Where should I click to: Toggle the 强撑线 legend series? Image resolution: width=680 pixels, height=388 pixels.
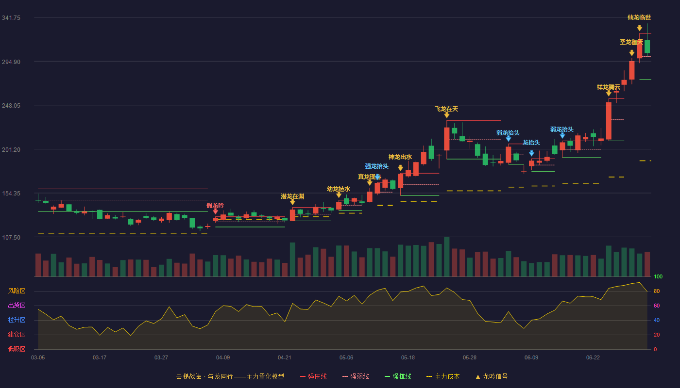pyautogui.click(x=398, y=376)
